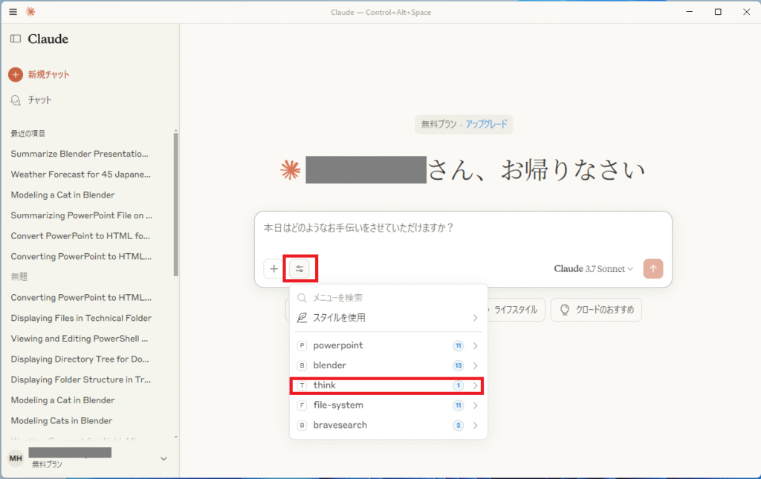Send message with the orange arrow button
761x479 pixels.
(x=652, y=269)
